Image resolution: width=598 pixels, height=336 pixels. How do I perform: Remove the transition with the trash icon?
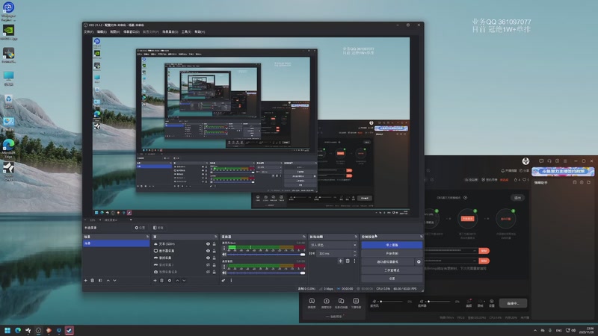(x=348, y=261)
